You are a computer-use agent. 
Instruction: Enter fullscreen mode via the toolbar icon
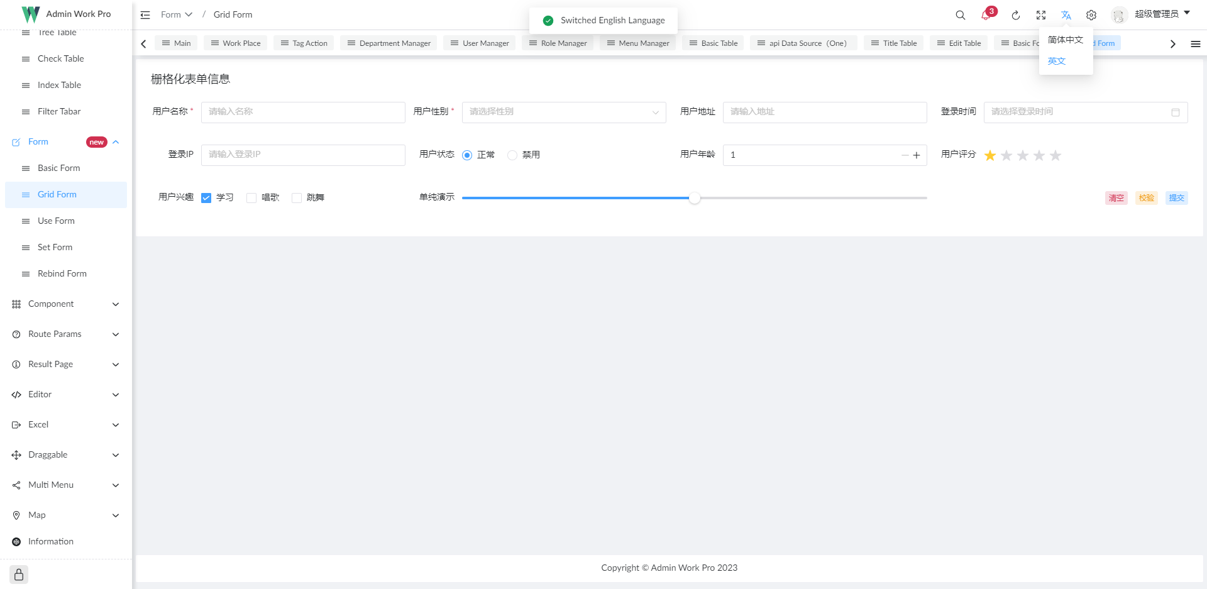tap(1041, 14)
